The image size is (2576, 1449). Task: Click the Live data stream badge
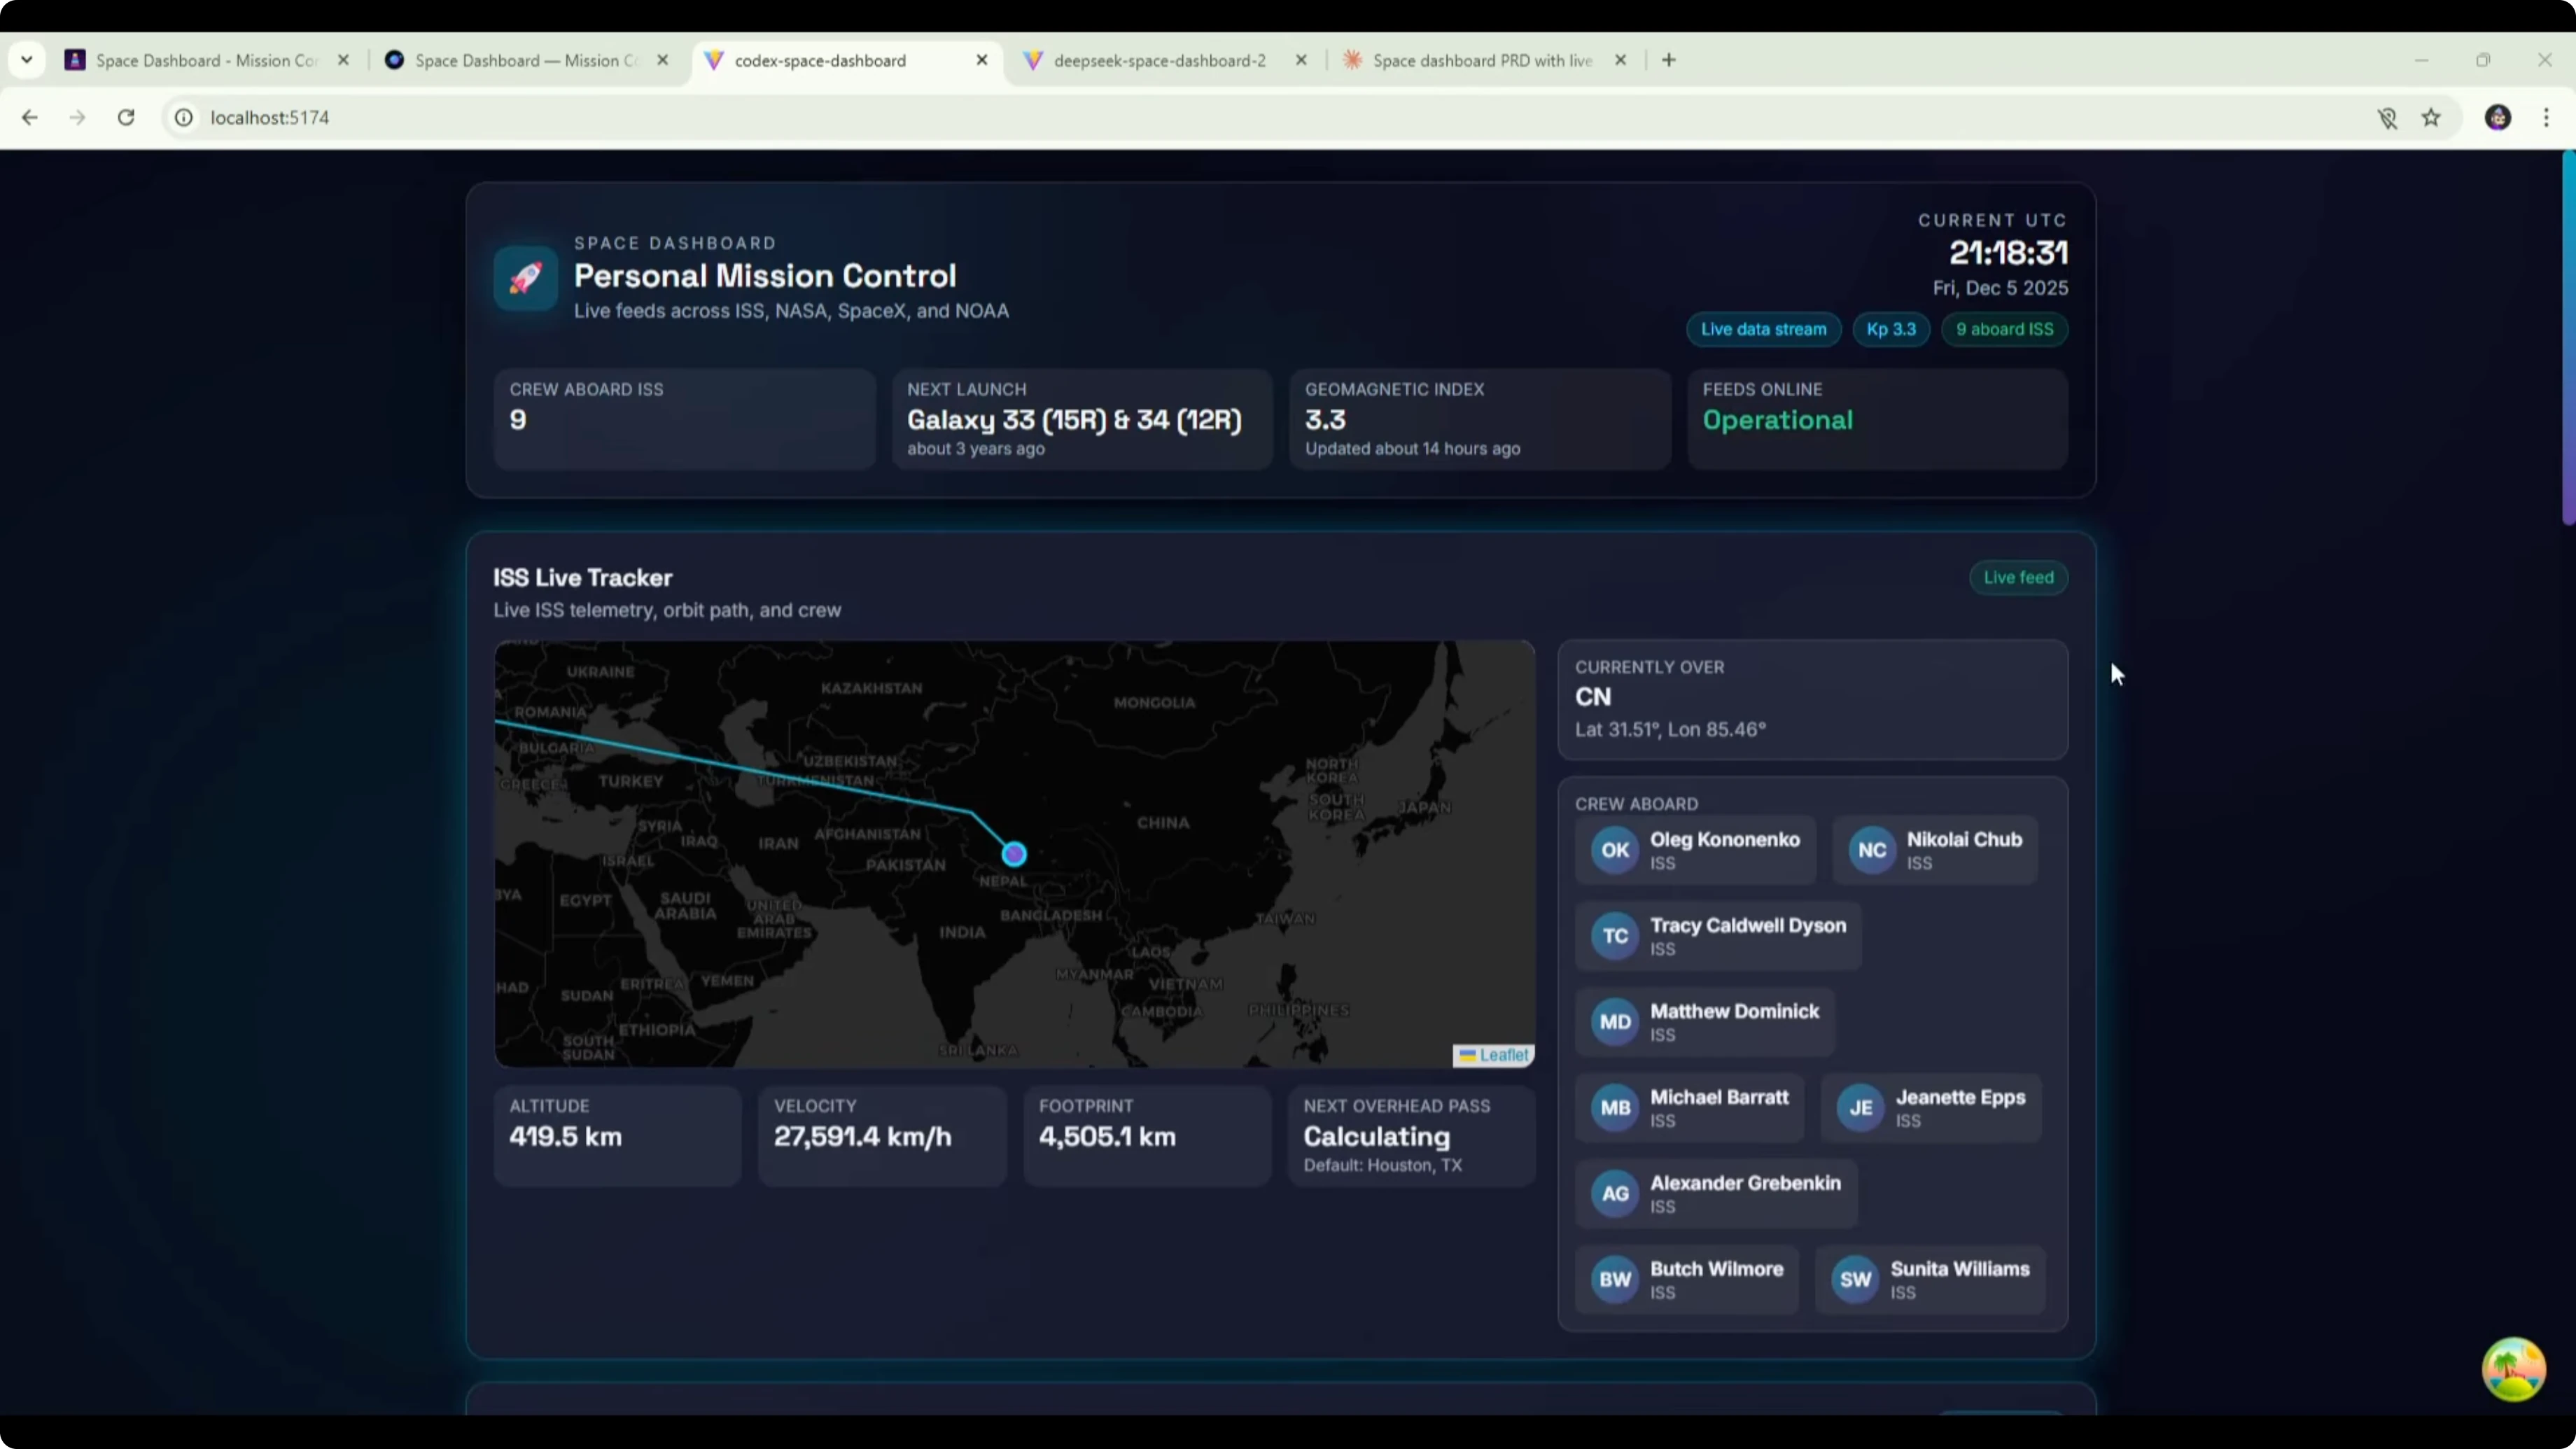[1763, 329]
